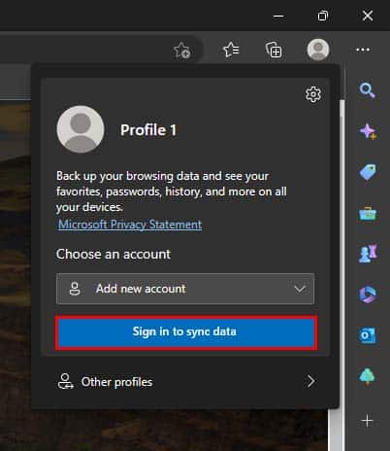Open profile settings gear icon
This screenshot has height=451, width=390.
point(313,94)
